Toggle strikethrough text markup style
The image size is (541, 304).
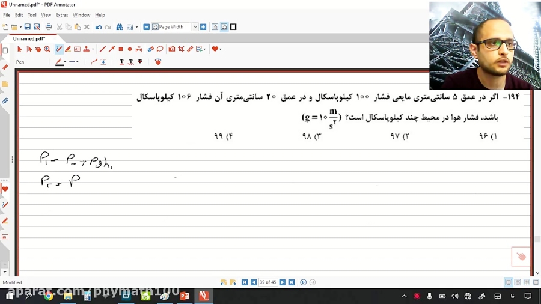click(x=139, y=62)
